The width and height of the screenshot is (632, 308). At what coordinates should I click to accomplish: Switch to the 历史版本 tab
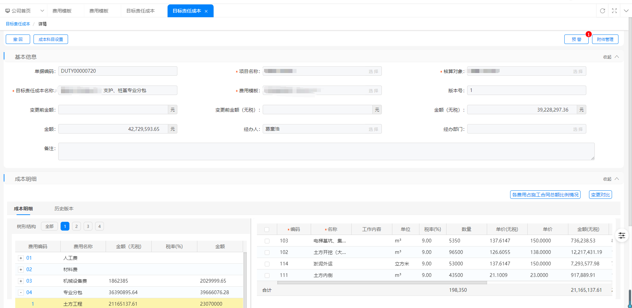point(64,209)
